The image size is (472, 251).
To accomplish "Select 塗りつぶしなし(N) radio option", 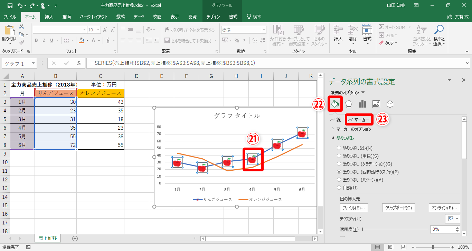I will (339, 148).
